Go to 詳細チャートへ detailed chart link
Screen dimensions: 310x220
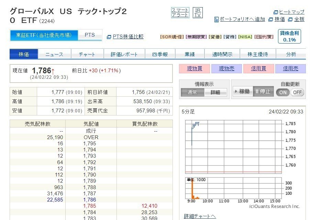coord(200,216)
